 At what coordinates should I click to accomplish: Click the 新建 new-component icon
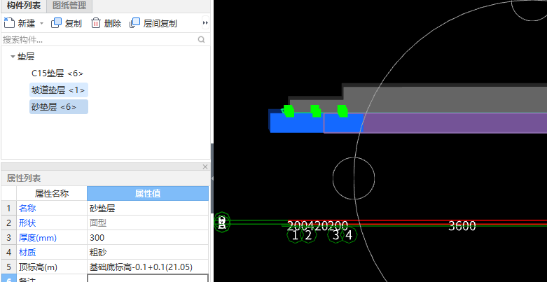coord(9,23)
